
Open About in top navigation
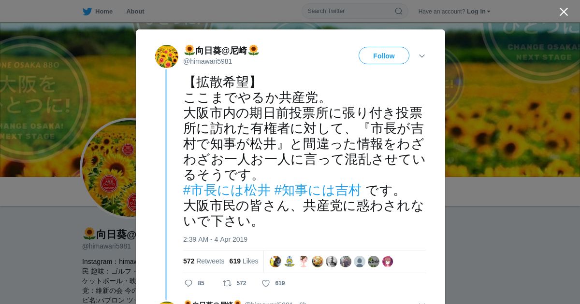(135, 11)
